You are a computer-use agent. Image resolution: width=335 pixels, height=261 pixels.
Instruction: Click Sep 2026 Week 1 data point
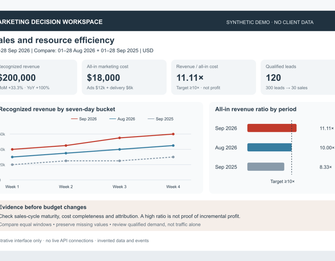[x=12, y=149]
